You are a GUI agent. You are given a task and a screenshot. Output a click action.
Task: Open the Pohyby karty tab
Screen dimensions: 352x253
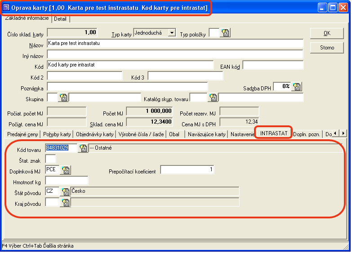point(57,134)
